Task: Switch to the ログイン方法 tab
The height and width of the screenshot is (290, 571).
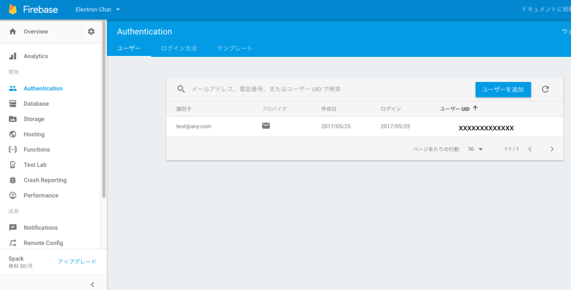Action: (x=179, y=48)
